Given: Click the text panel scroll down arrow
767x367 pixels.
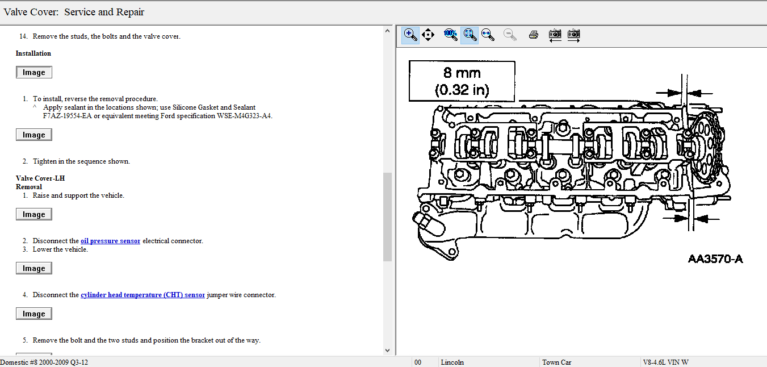Looking at the screenshot, I should tap(388, 351).
